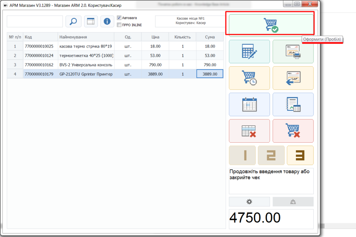Select the number 1 button
The image size is (356, 237).
coord(242,155)
